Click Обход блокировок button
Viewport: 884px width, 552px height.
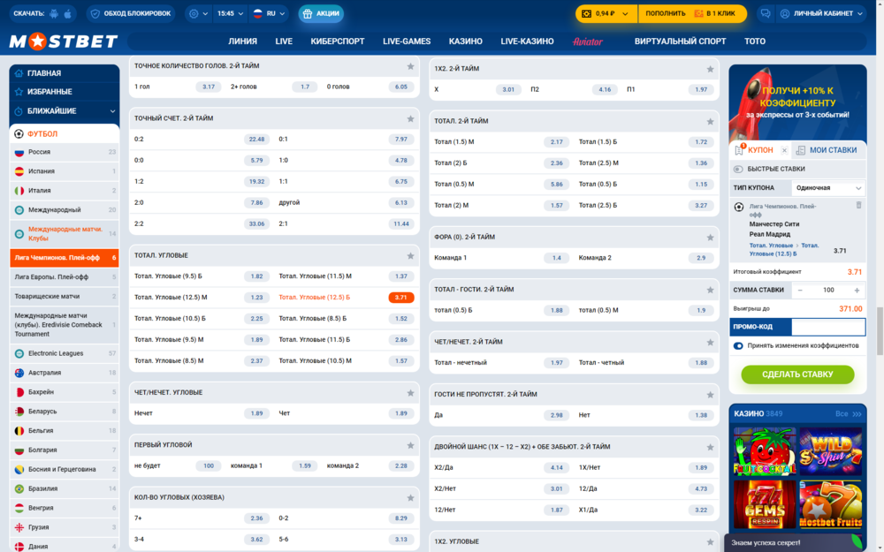coord(131,13)
